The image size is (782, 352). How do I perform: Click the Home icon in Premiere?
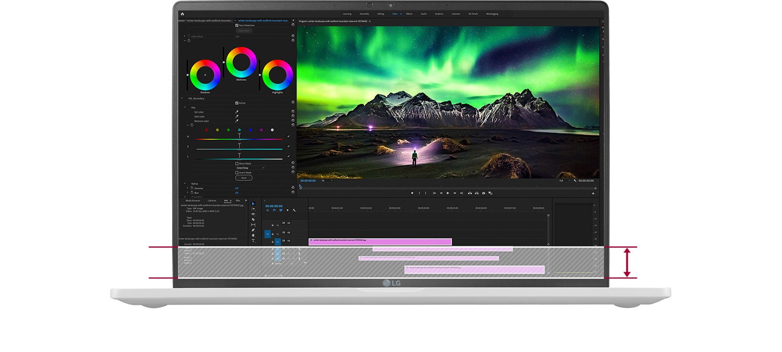coord(182,14)
